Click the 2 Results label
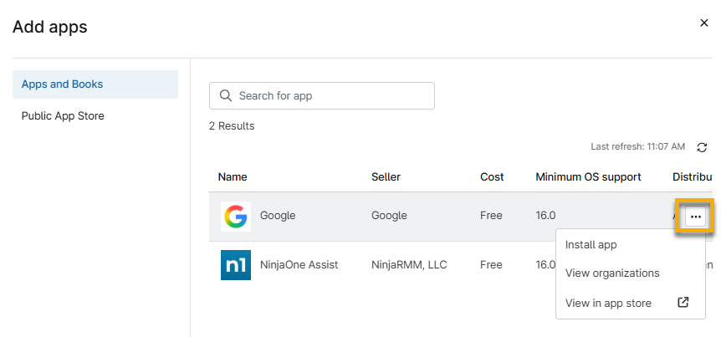Screen dimensions: 721x337 [x=232, y=126]
